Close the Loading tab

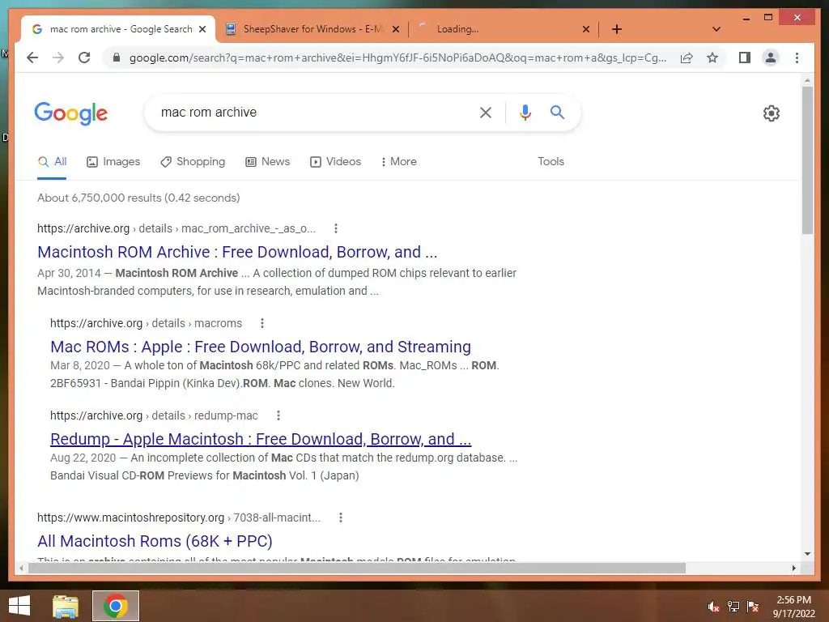pos(586,29)
